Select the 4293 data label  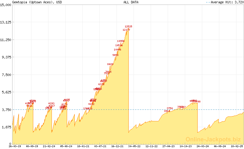[x=51, y=104]
